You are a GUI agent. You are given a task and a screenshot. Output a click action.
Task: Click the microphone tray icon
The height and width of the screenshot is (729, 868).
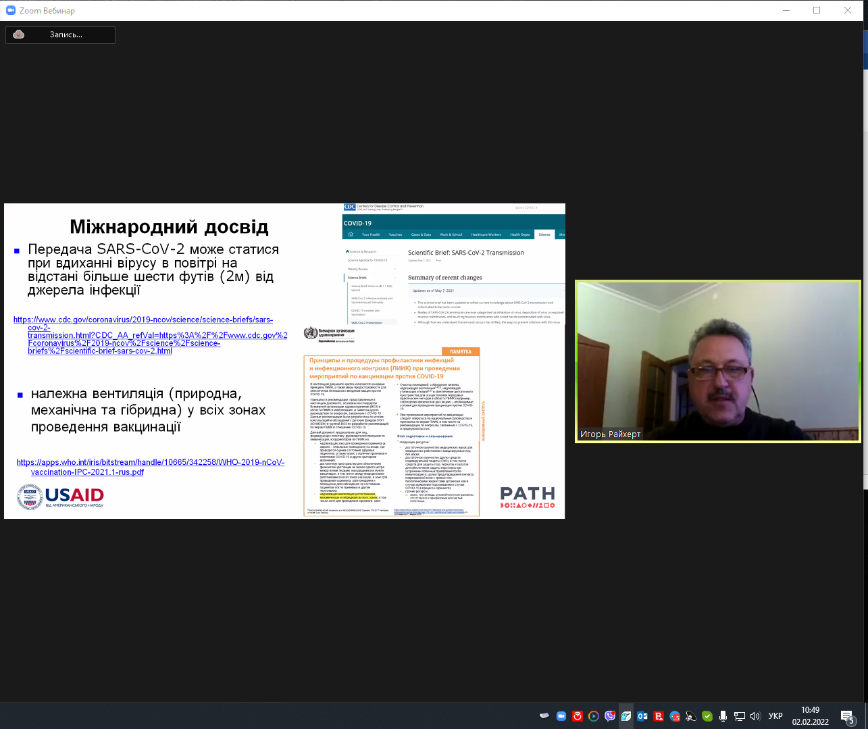(723, 716)
